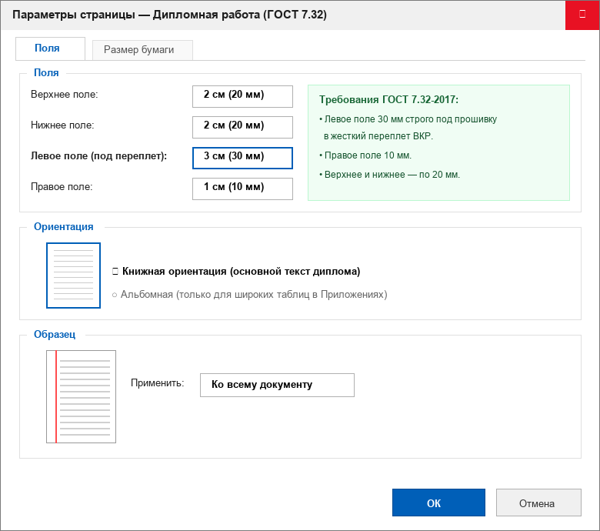Close the Параметры страницы dialog
The width and height of the screenshot is (600, 531).
pos(582,15)
